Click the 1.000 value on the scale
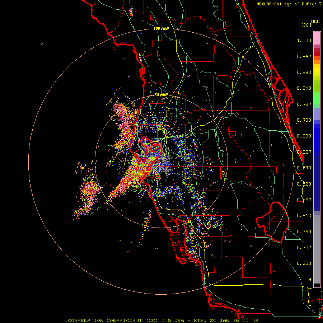The image size is (323, 323). tap(304, 40)
